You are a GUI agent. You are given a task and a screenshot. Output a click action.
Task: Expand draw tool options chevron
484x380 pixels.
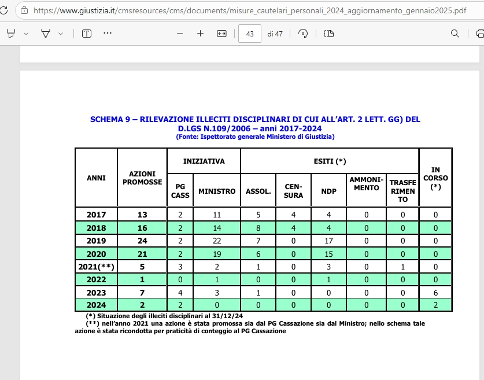[x=61, y=34]
